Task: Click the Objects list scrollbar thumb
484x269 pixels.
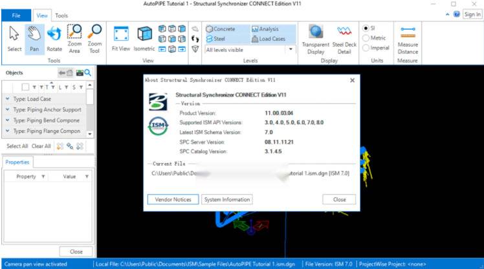Action: point(90,97)
